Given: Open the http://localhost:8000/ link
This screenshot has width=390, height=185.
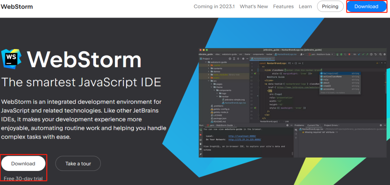Looking at the screenshot, I should (242, 136).
